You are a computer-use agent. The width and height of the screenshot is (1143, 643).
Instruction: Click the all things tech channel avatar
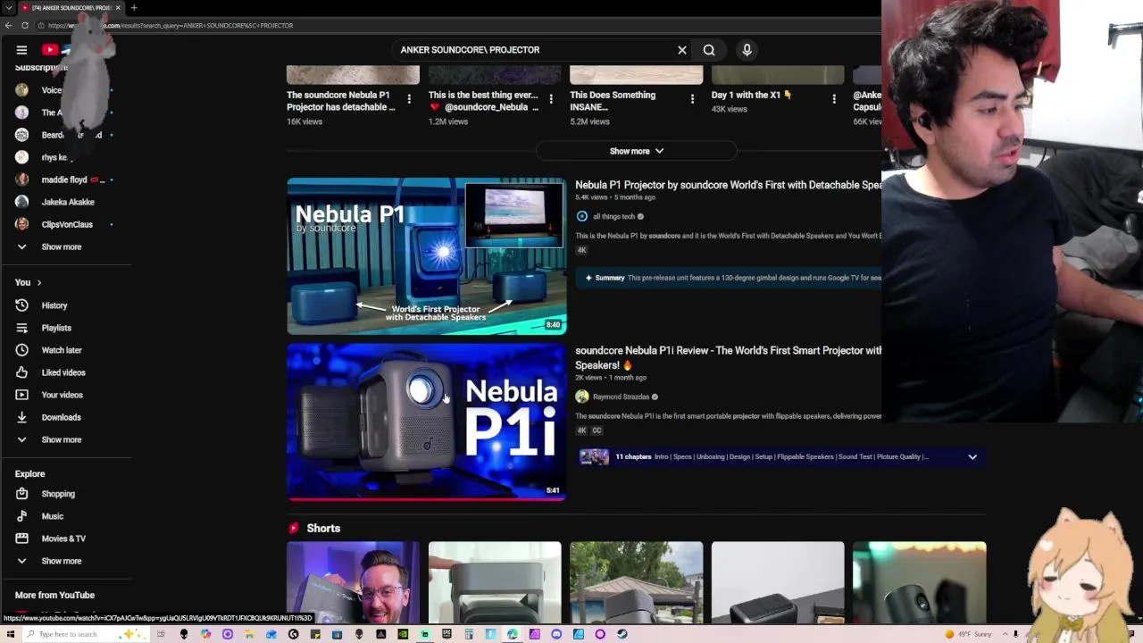[x=582, y=216]
